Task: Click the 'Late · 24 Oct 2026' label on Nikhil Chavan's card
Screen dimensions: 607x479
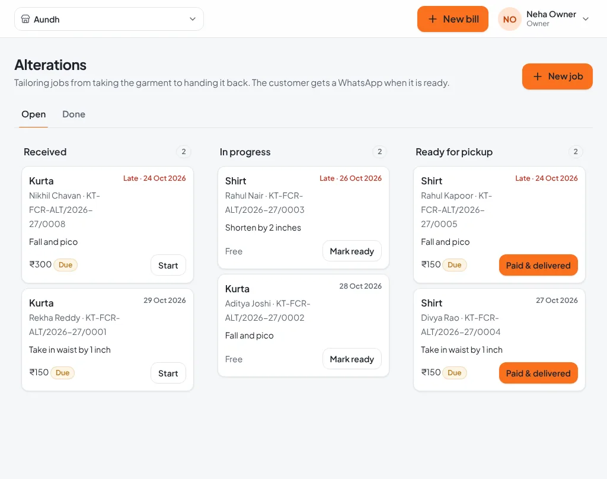Action: [155, 178]
